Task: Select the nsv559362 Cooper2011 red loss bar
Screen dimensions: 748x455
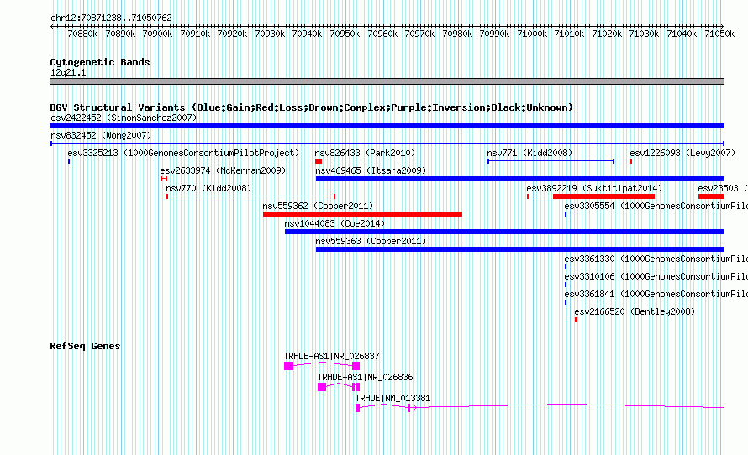Action: point(362,214)
